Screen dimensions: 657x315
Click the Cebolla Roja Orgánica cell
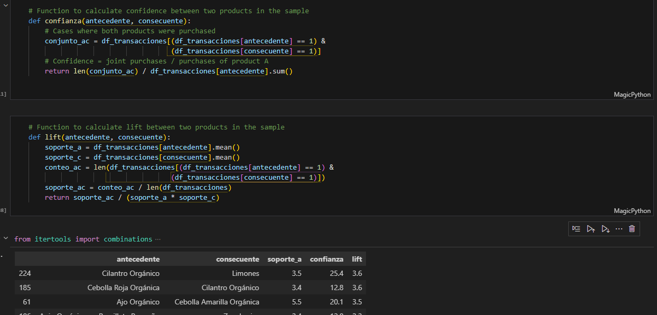(x=124, y=288)
